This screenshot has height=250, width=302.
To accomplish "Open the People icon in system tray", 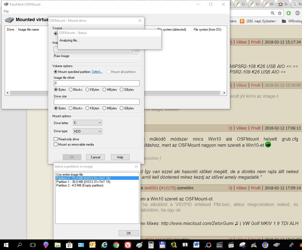I will (291, 245).
